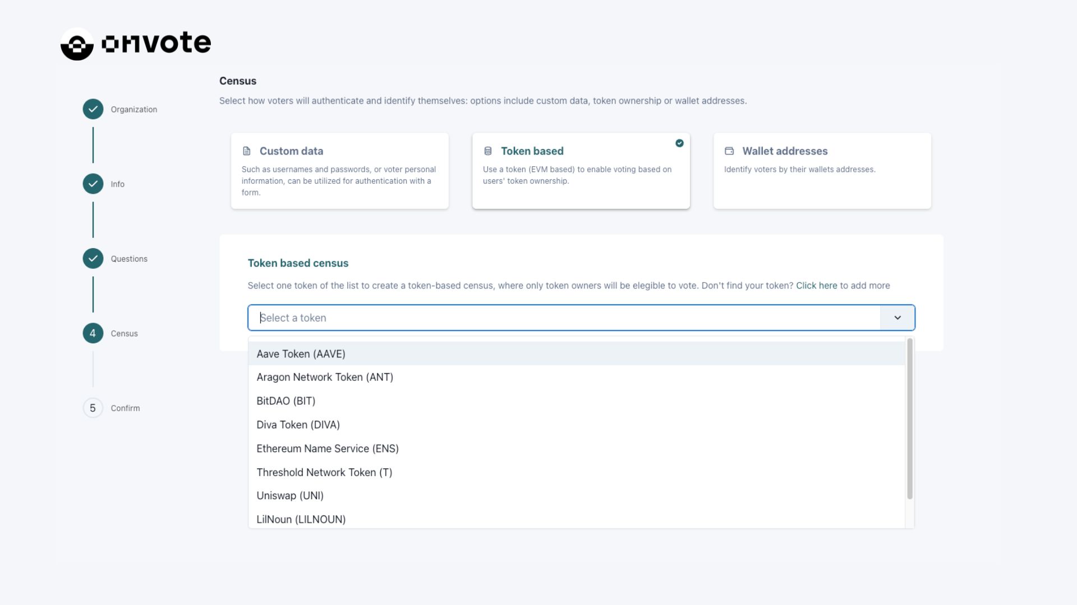Open the Confirm step label
This screenshot has width=1077, height=605.
click(125, 408)
